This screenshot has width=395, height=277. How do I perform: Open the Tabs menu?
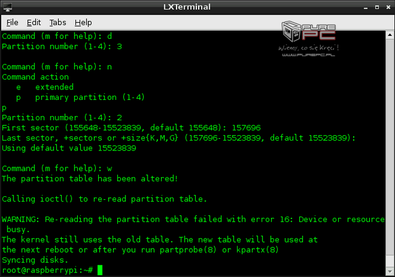[x=57, y=22]
